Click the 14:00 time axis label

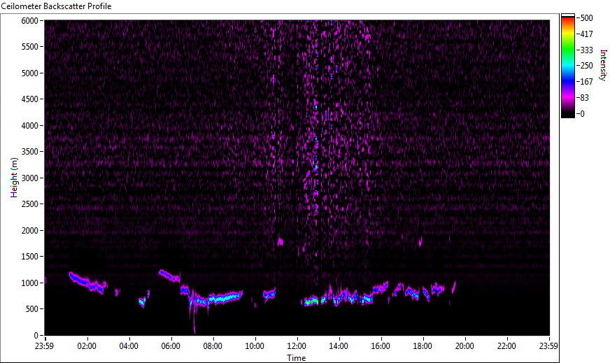tap(339, 346)
